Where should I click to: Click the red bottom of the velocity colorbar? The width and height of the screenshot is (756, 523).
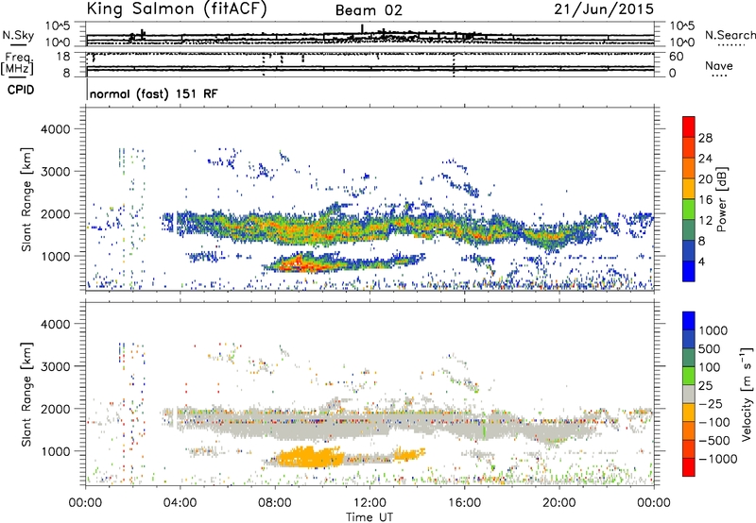[689, 467]
